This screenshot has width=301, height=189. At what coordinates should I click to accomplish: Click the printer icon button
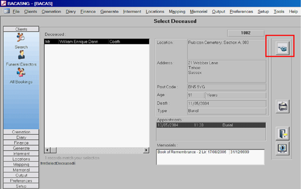pyautogui.click(x=282, y=106)
